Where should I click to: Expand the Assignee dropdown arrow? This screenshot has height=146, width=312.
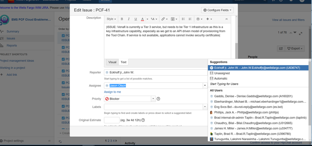click(x=205, y=86)
